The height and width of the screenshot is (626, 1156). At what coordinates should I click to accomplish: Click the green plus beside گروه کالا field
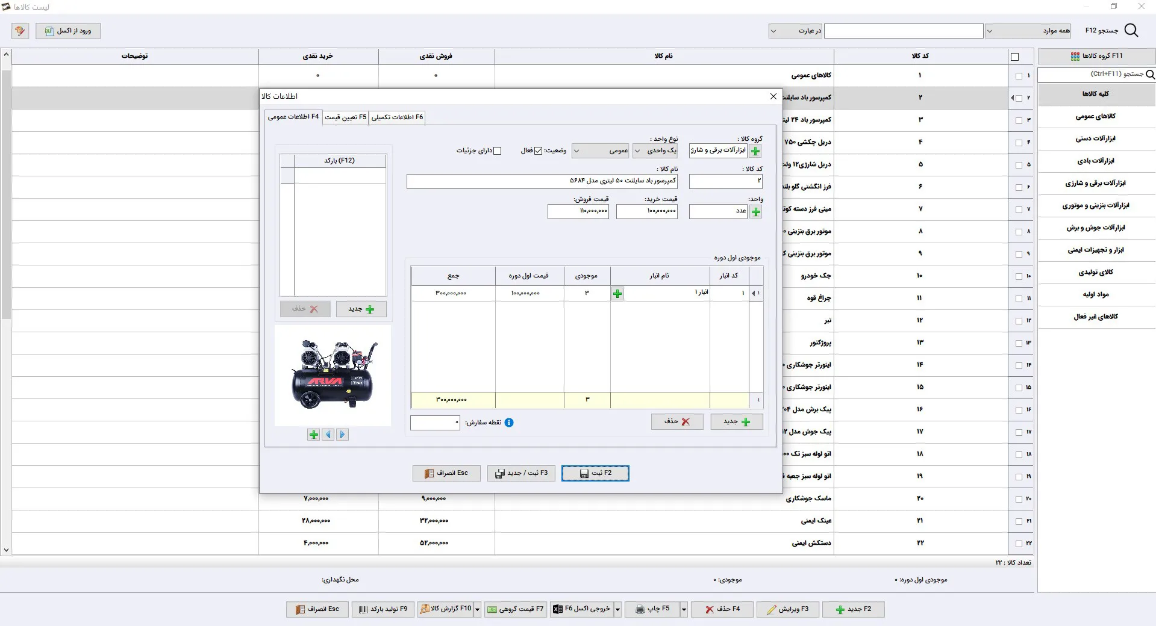pyautogui.click(x=755, y=151)
